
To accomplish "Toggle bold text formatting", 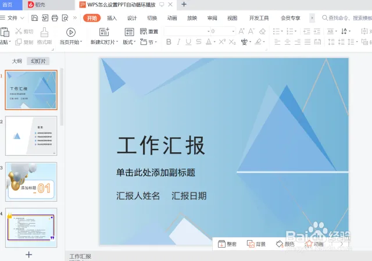I will [x=169, y=42].
